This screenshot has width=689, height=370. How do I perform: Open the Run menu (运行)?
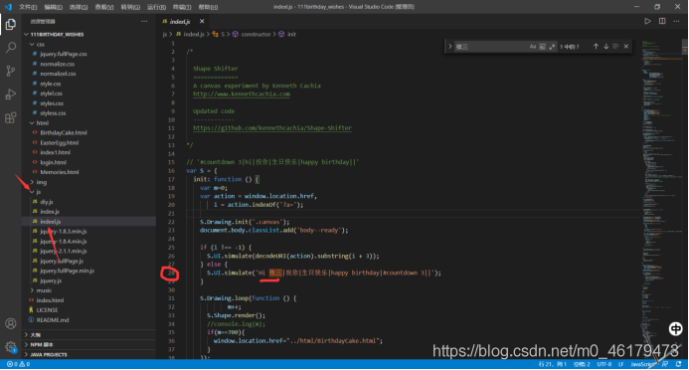click(156, 7)
